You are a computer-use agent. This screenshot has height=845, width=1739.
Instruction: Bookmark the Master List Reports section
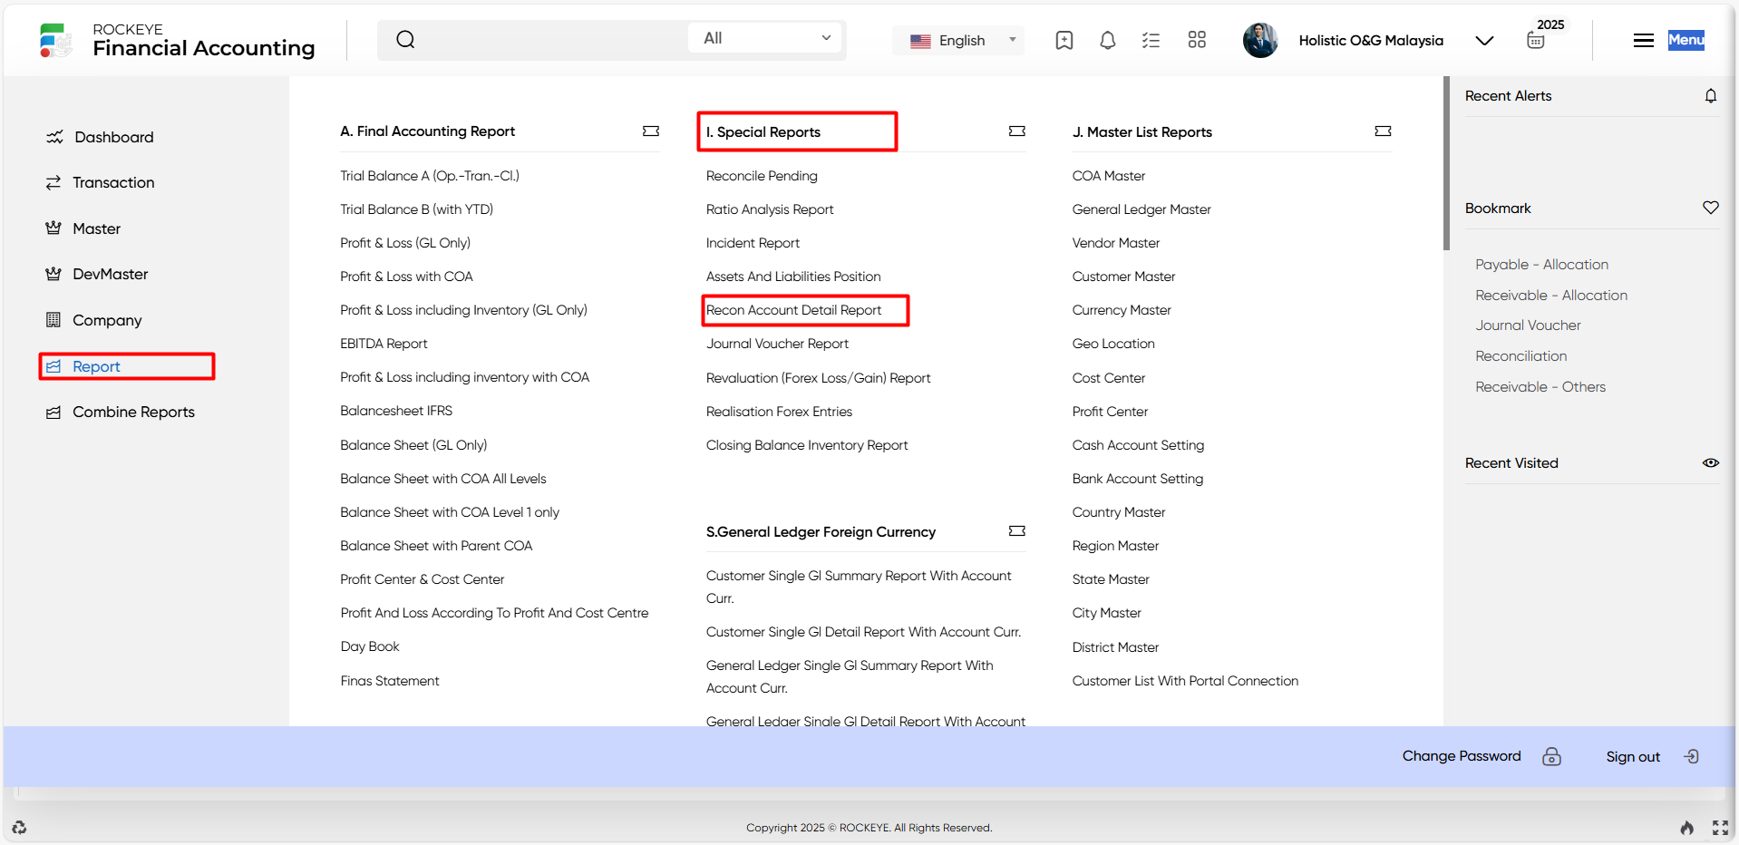[1383, 131]
